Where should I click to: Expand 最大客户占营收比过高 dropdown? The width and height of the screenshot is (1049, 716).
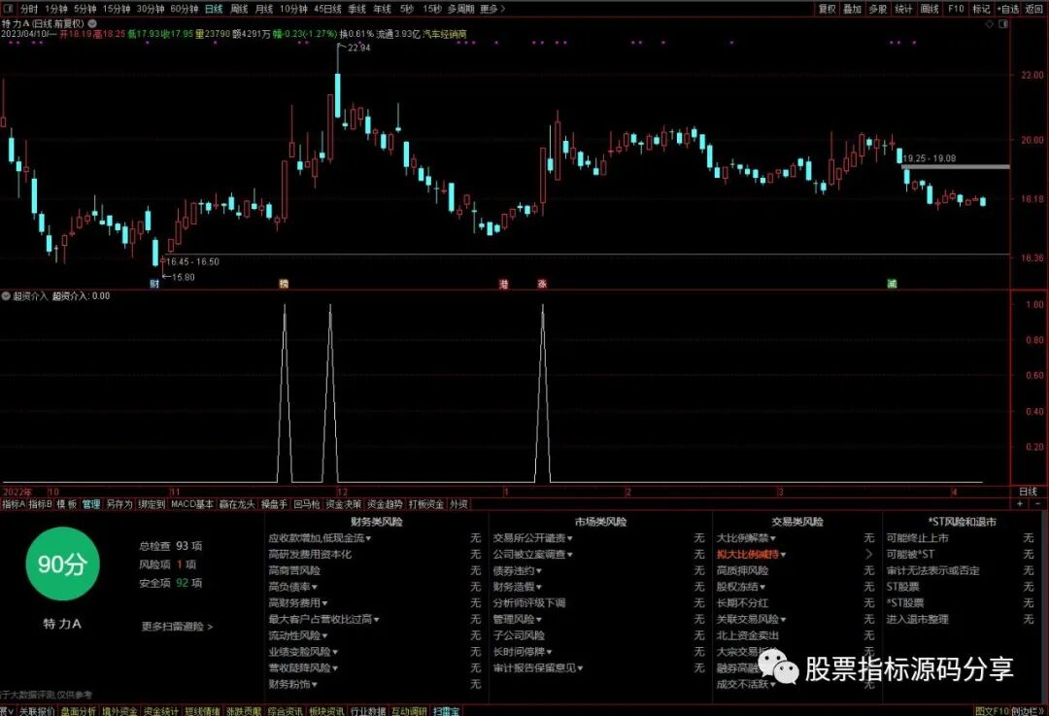tap(323, 619)
